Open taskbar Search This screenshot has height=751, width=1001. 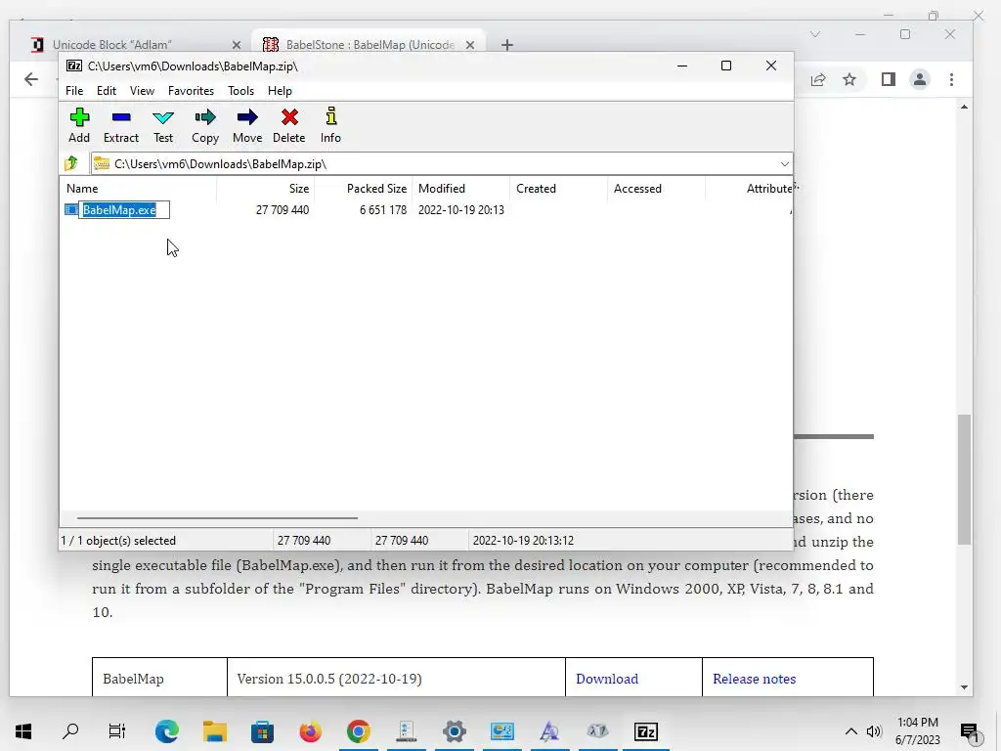point(70,731)
